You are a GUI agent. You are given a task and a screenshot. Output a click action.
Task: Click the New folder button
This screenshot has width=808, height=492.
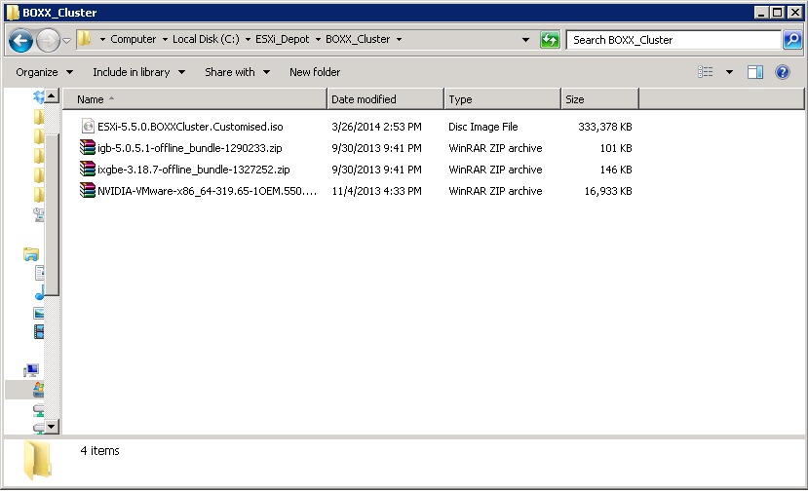pos(315,72)
